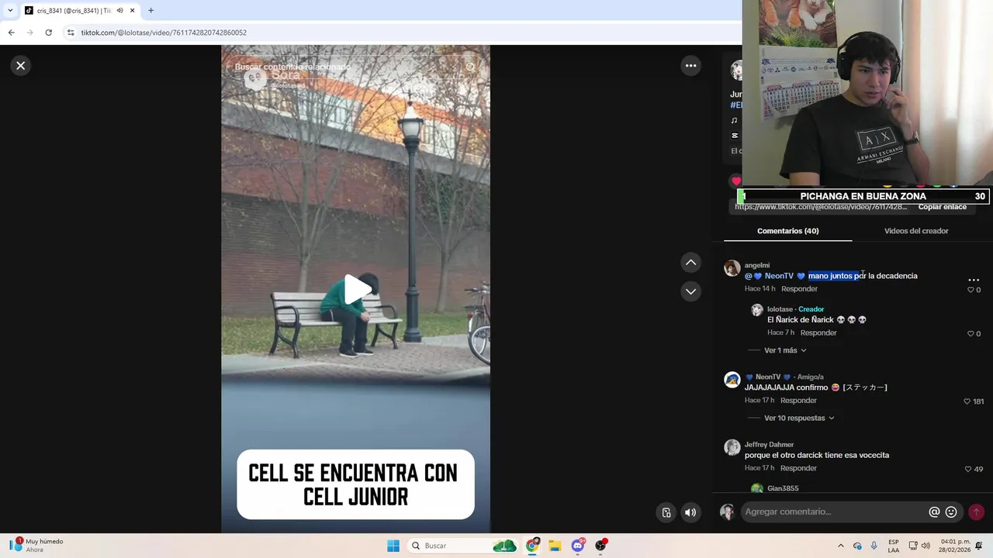Reply to Jeffrey Dahmer's comment
The width and height of the screenshot is (993, 558).
click(798, 468)
